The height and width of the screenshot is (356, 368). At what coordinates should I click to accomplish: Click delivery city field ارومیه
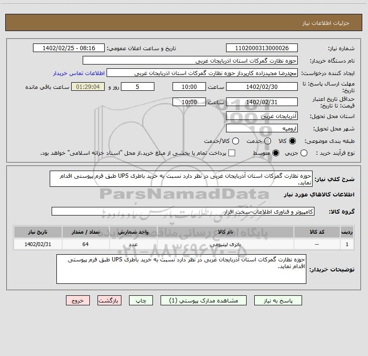click(x=262, y=128)
